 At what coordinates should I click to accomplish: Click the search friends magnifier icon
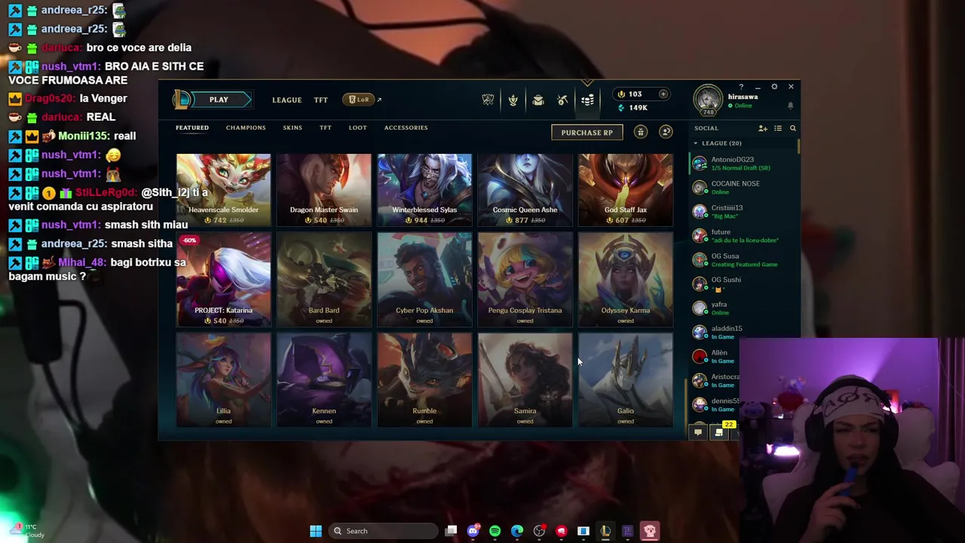click(792, 128)
